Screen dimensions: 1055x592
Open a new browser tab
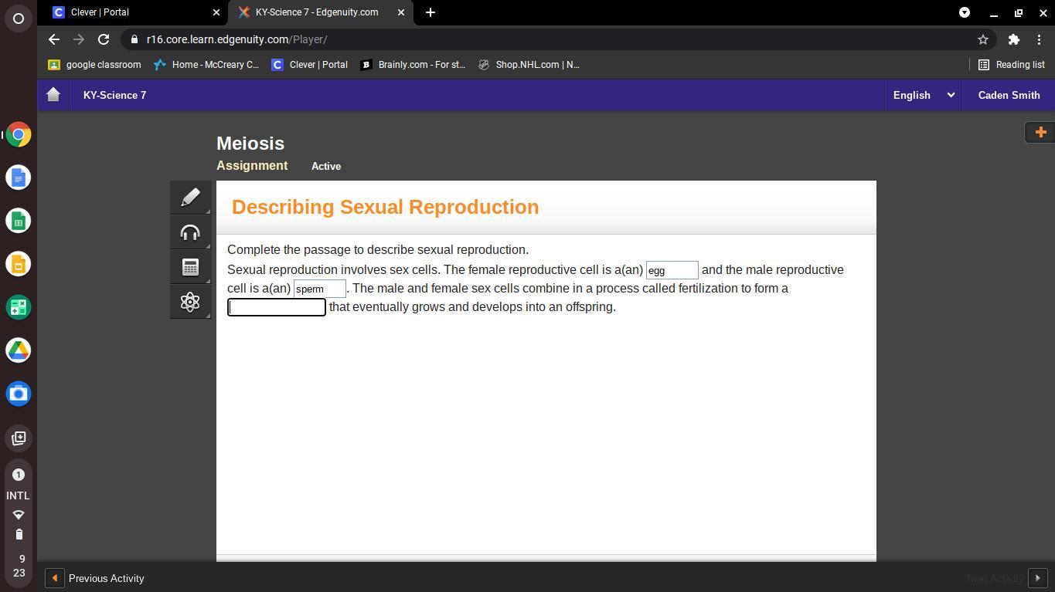[x=431, y=12]
